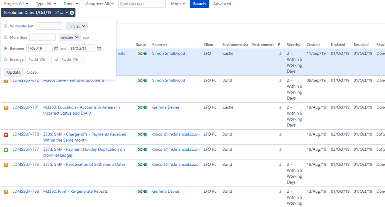Sort by Resolved column header
The image size is (385, 207).
[361, 45]
